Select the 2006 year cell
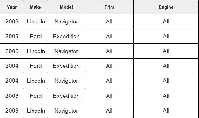This screenshot has height=118, width=199. [x=12, y=21]
